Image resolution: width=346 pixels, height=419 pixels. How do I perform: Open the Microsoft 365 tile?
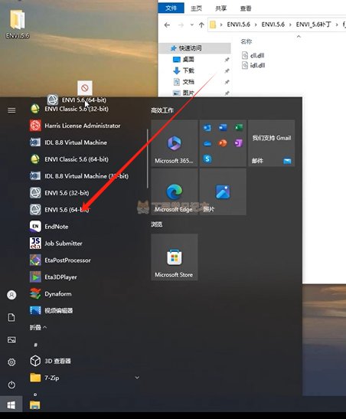point(175,143)
